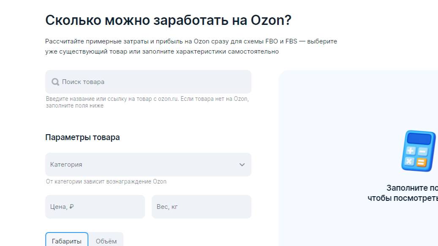Click the От категории зависит вознаграждение hint
The width and height of the screenshot is (438, 246).
pyautogui.click(x=106, y=182)
